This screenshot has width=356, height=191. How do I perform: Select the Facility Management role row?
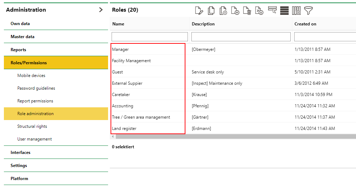tap(131, 61)
